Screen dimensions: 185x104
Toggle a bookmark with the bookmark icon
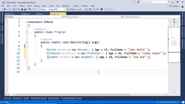[x=101, y=9]
